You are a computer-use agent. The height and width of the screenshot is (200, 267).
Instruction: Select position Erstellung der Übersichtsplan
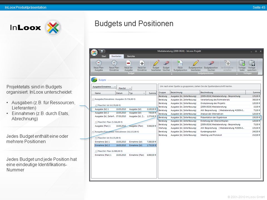click(209, 121)
